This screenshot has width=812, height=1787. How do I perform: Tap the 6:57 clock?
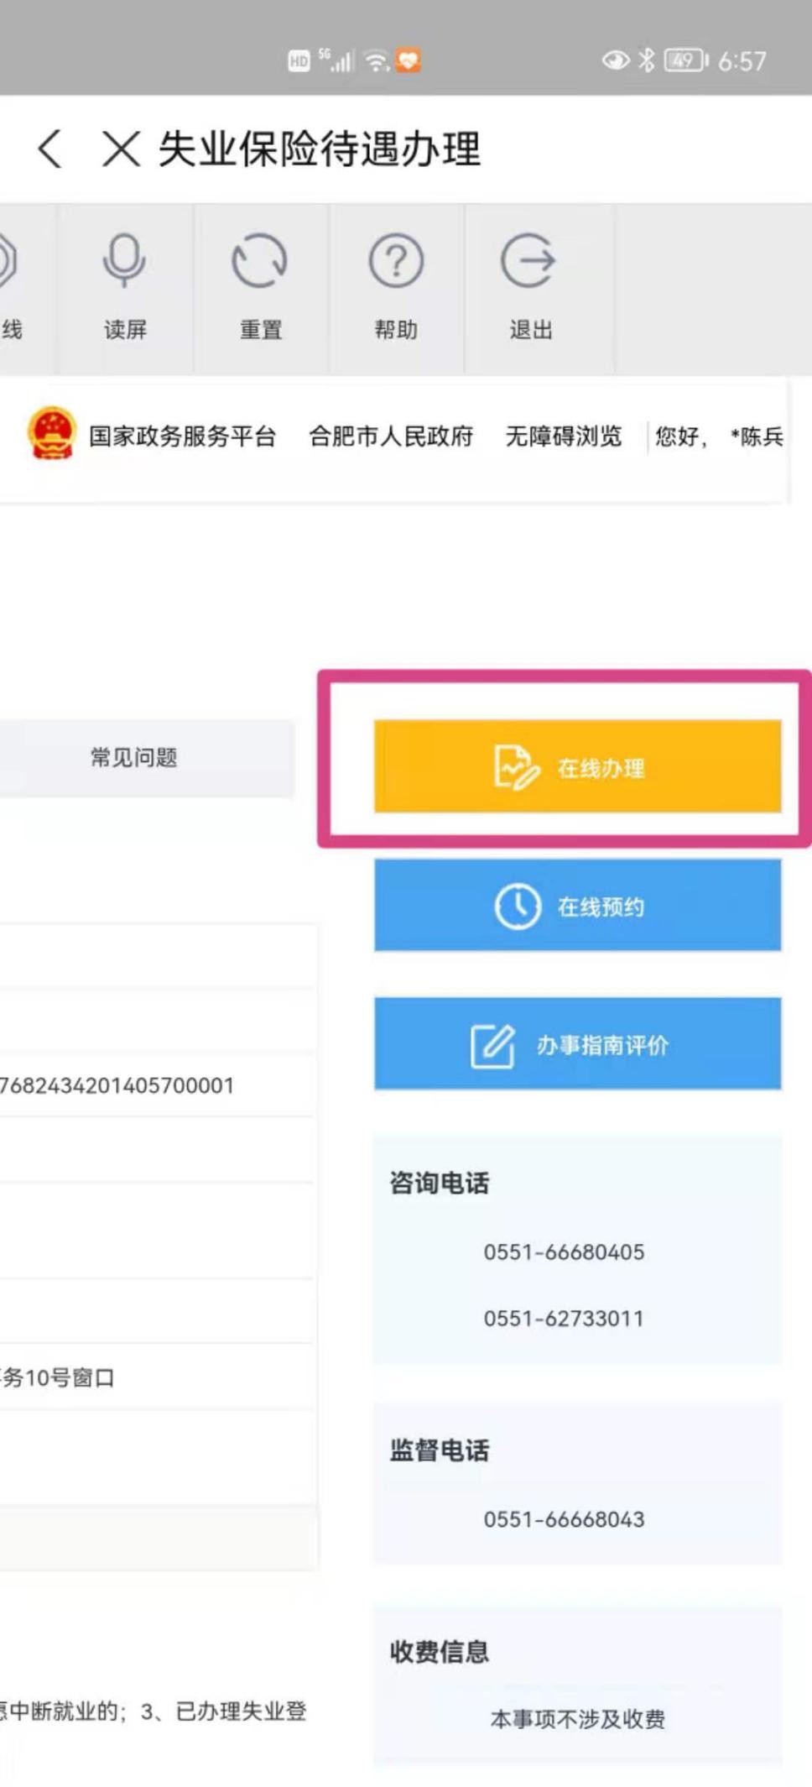[x=742, y=60]
